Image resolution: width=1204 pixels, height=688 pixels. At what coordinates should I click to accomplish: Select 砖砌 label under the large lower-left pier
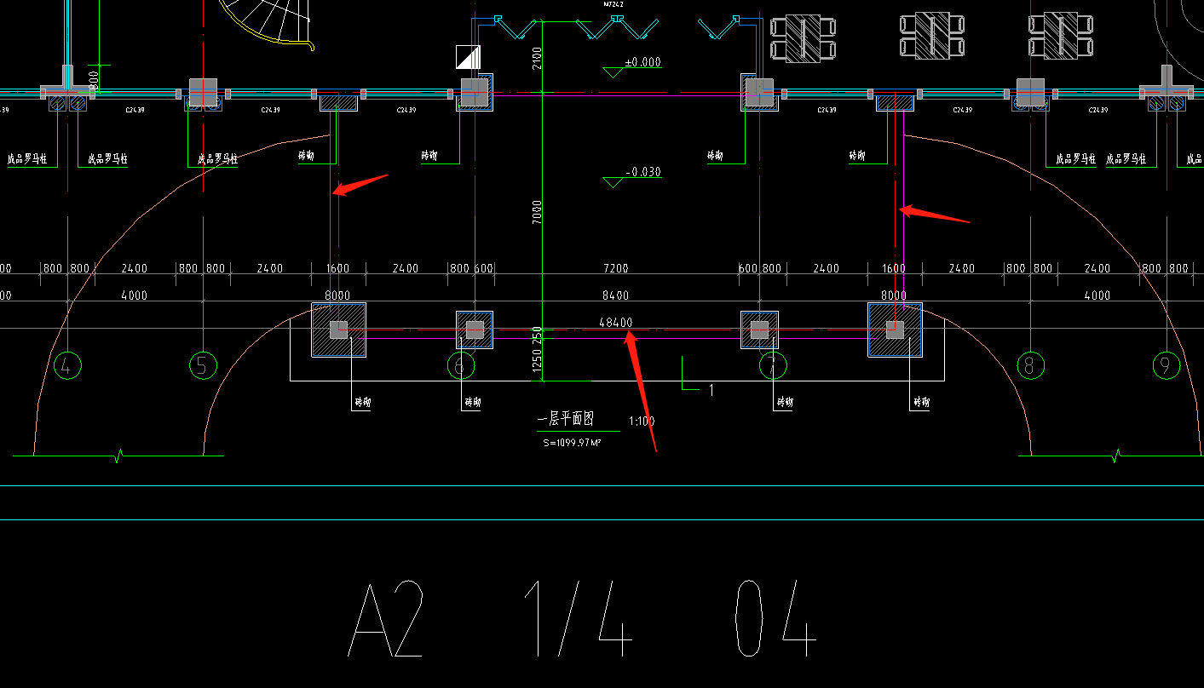click(x=361, y=402)
